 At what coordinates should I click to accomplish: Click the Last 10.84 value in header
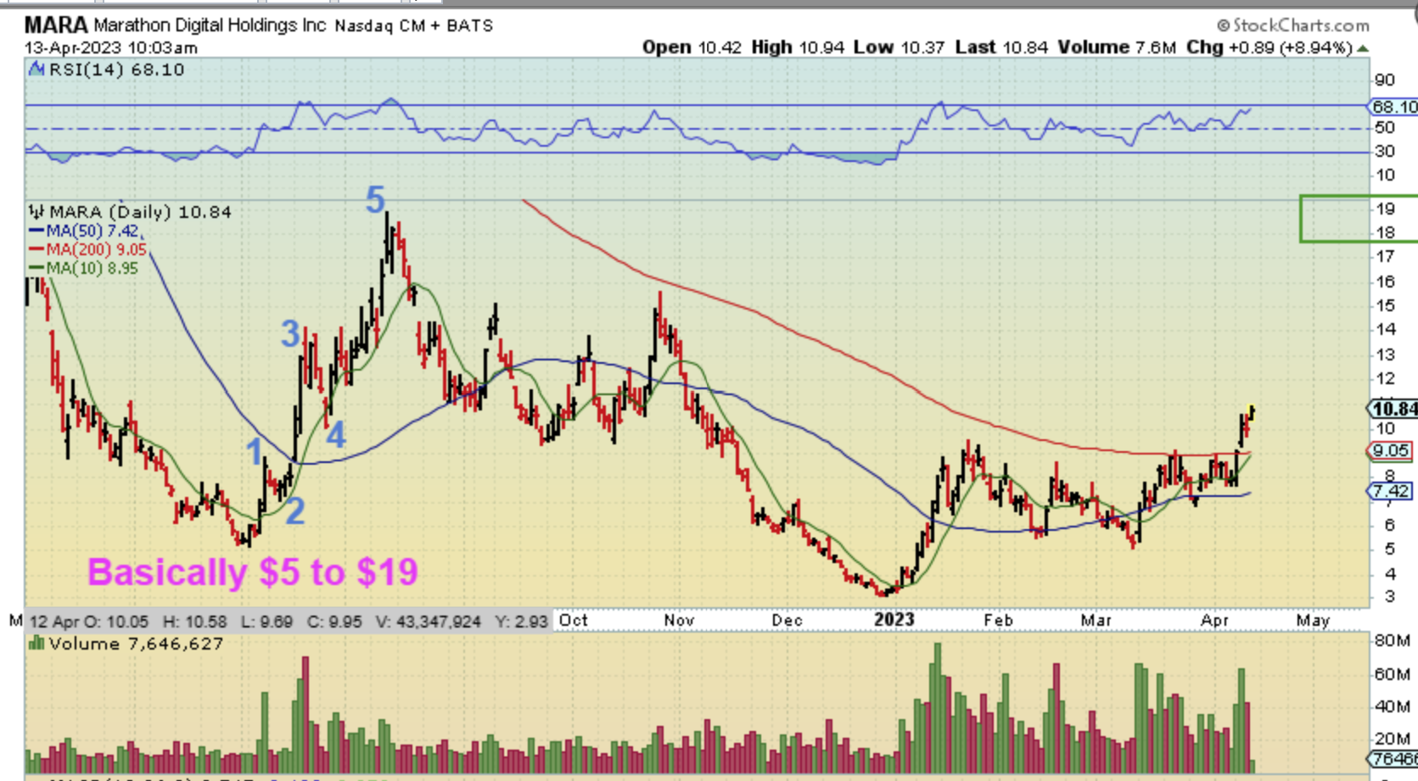1001,47
